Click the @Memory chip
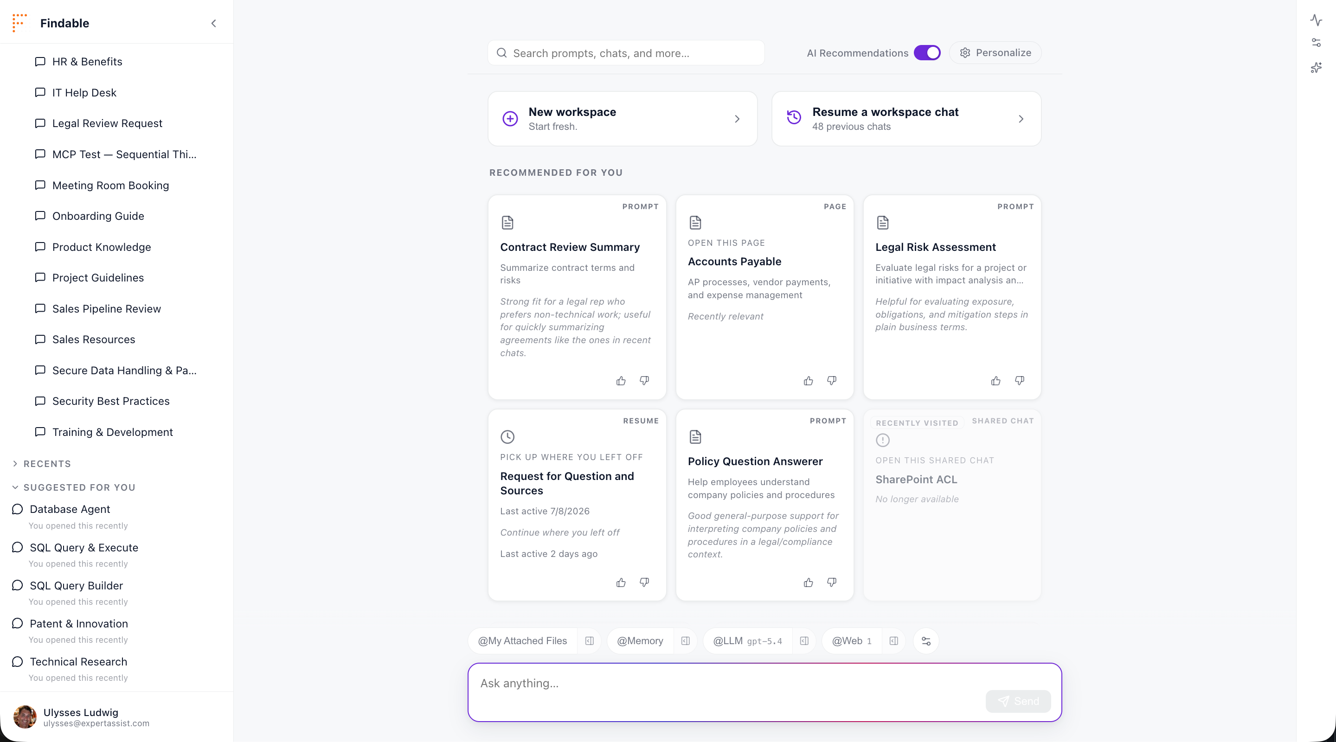Screen dimensions: 1336x742 640,641
